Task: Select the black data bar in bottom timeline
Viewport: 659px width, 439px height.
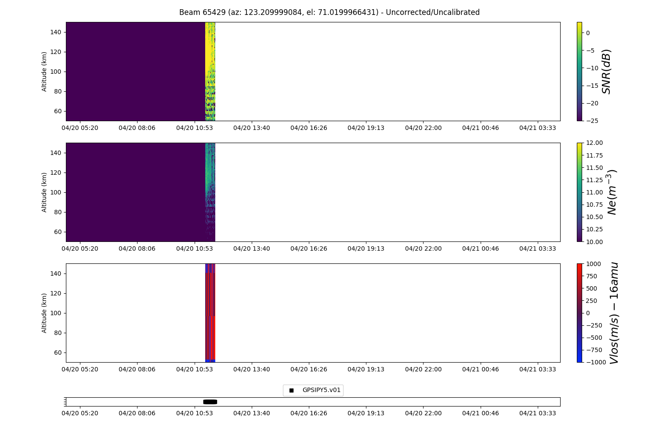Action: coord(210,402)
